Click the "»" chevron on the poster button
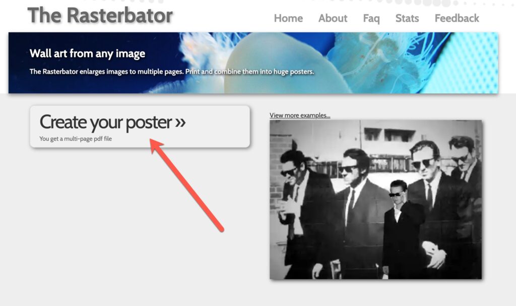Viewport: 516px width, 306px height. click(x=179, y=123)
